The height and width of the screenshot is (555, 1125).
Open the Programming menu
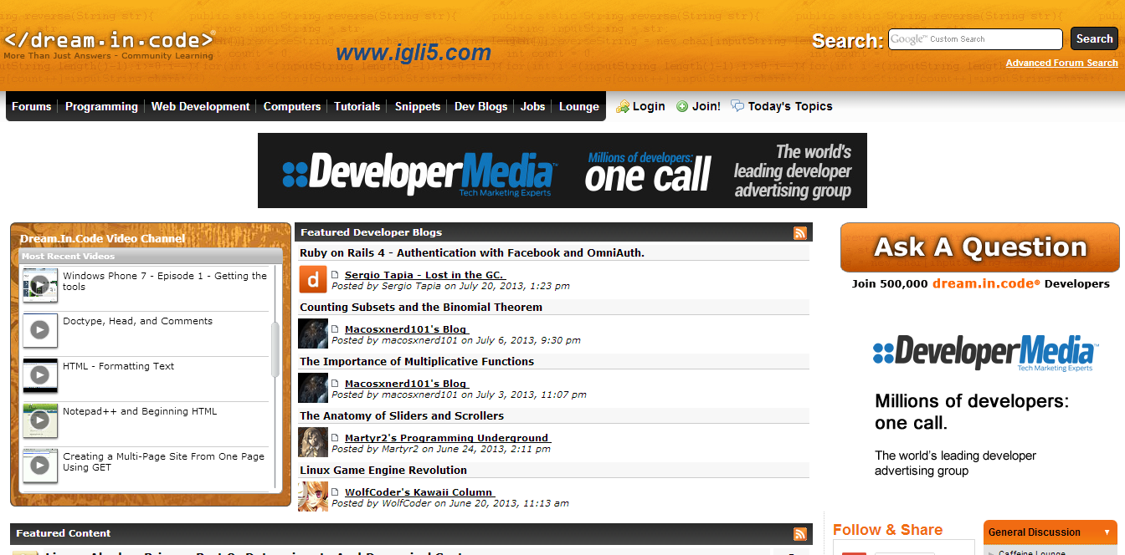coord(101,106)
